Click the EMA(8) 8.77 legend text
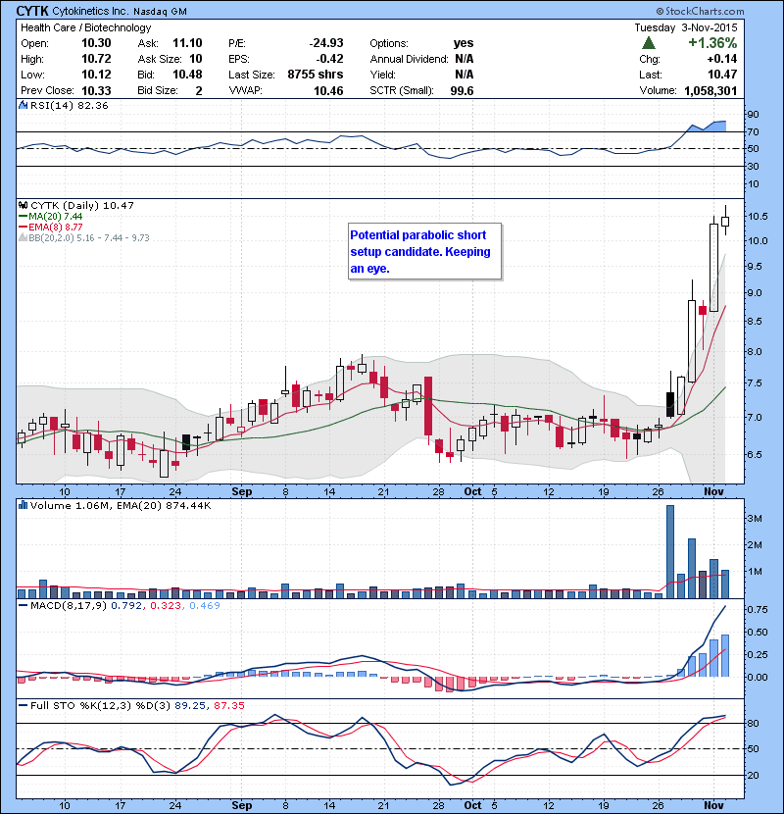This screenshot has height=814, width=784. [x=56, y=227]
